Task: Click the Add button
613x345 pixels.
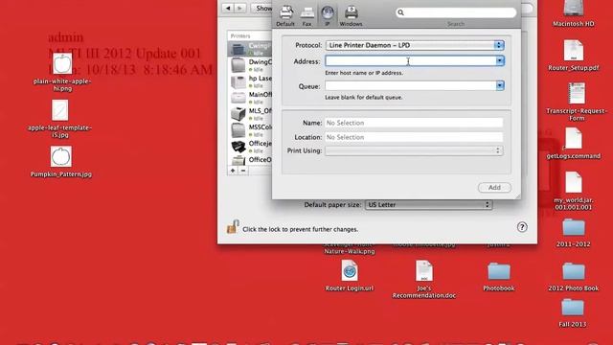Action: click(x=494, y=188)
